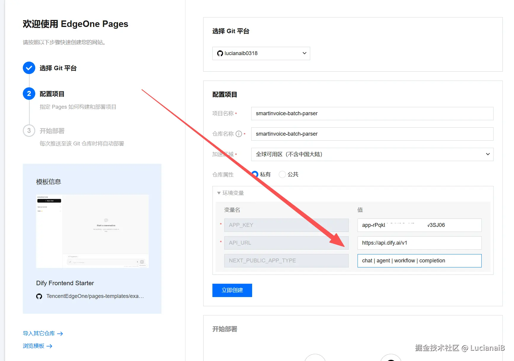Click the Dify Frontend Starter title text
This screenshot has height=361, width=514.
click(x=65, y=283)
